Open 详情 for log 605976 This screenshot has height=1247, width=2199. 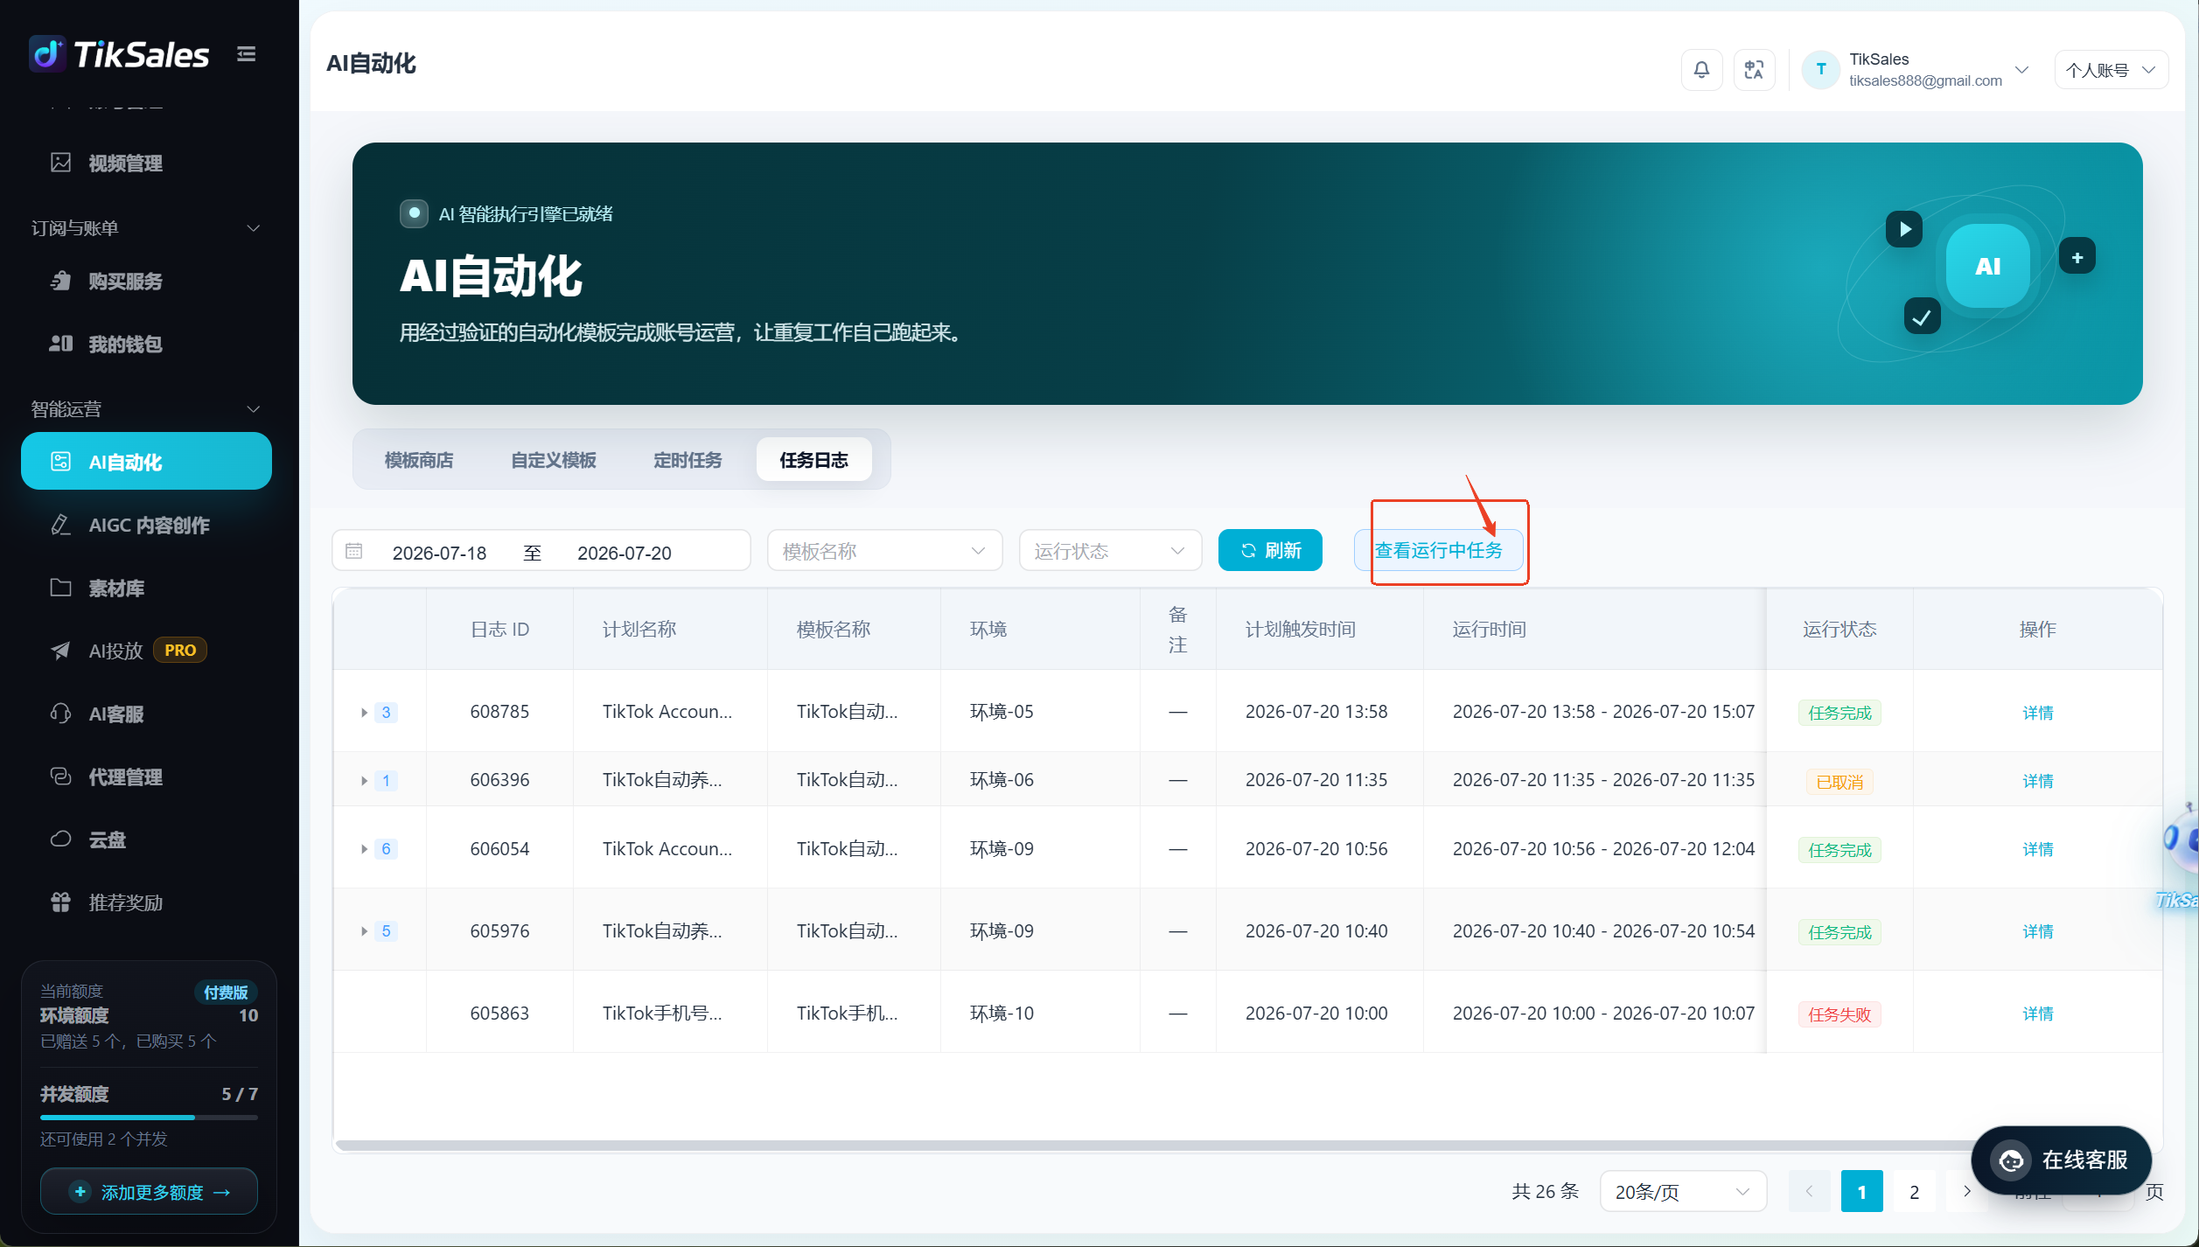pyautogui.click(x=2037, y=931)
